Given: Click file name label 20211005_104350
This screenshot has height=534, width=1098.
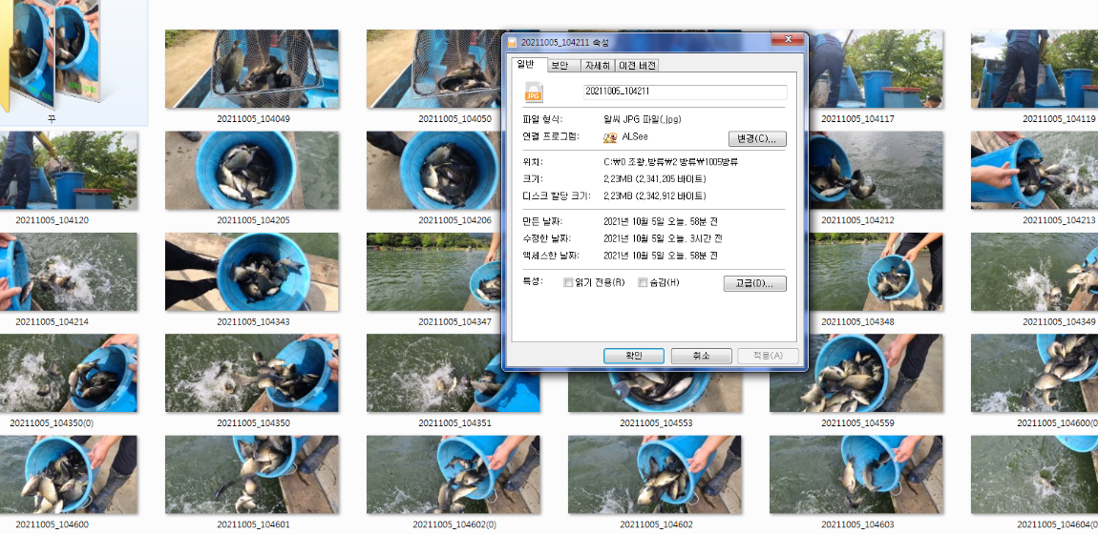Looking at the screenshot, I should click(253, 422).
